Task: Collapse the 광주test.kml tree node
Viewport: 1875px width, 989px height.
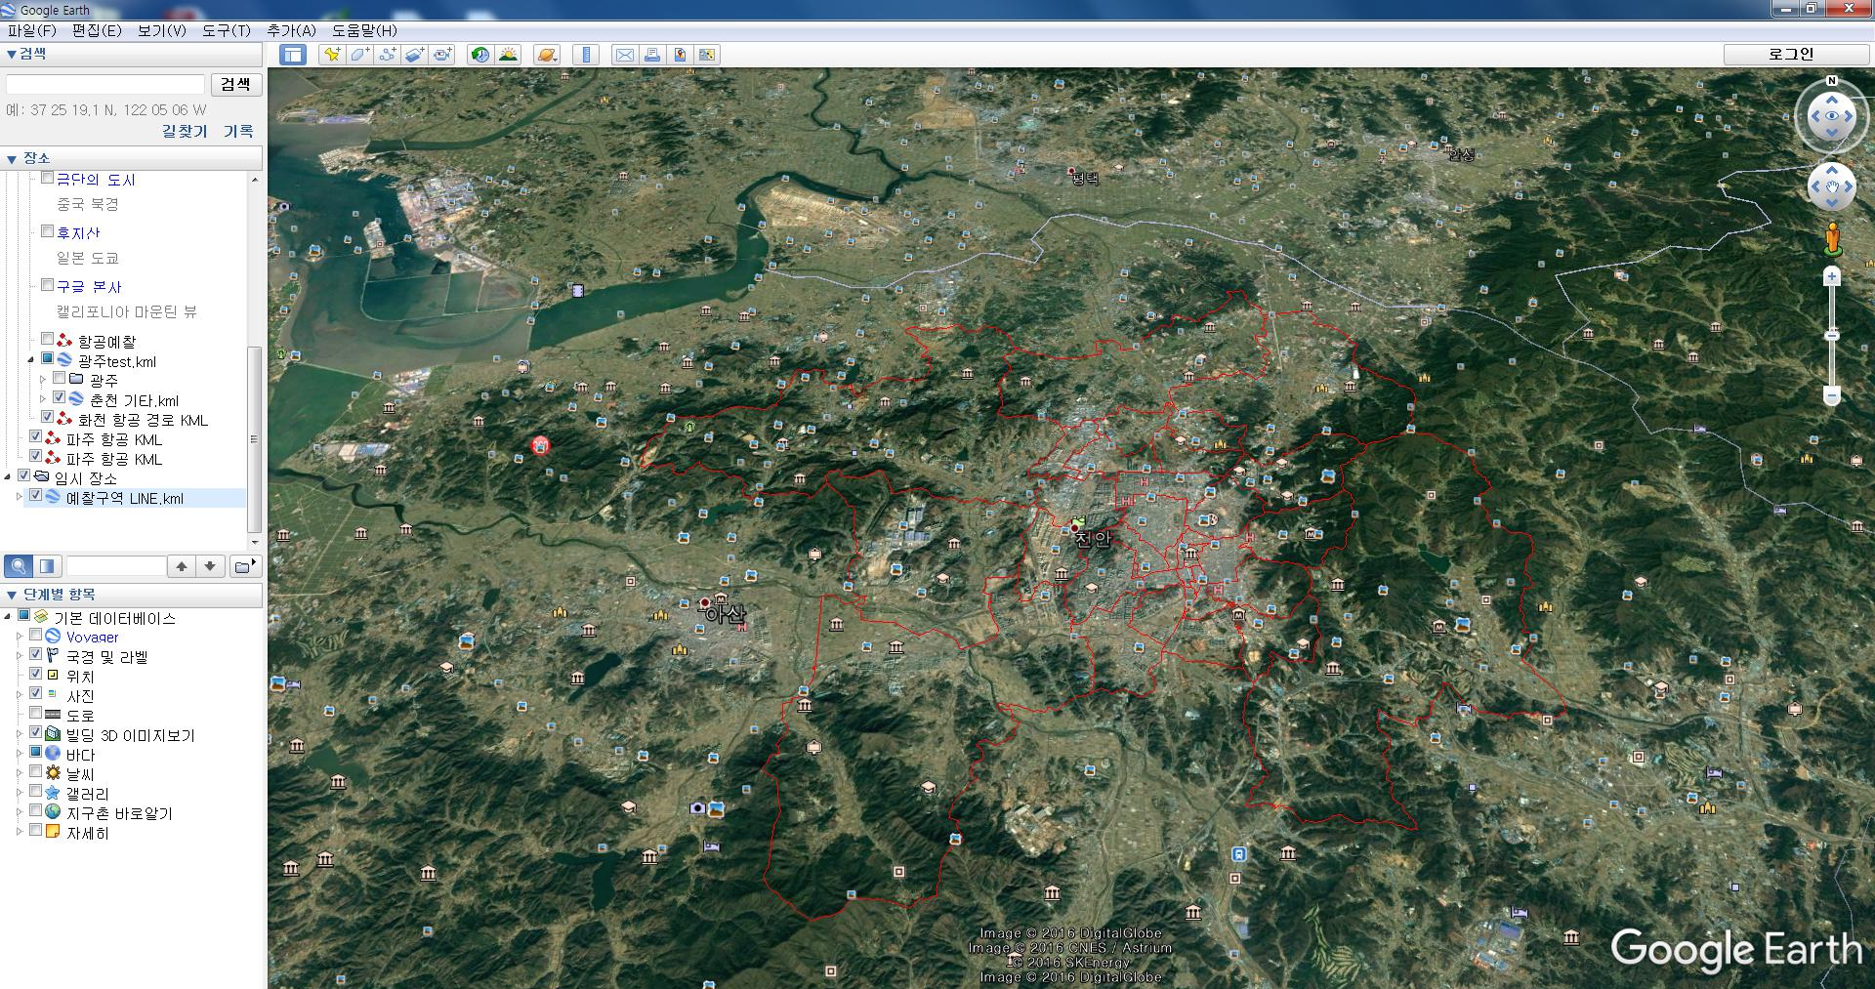Action: [x=31, y=360]
